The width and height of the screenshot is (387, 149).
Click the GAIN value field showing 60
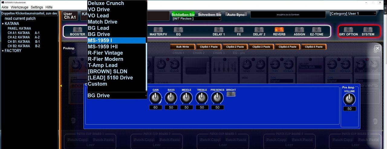156,107
